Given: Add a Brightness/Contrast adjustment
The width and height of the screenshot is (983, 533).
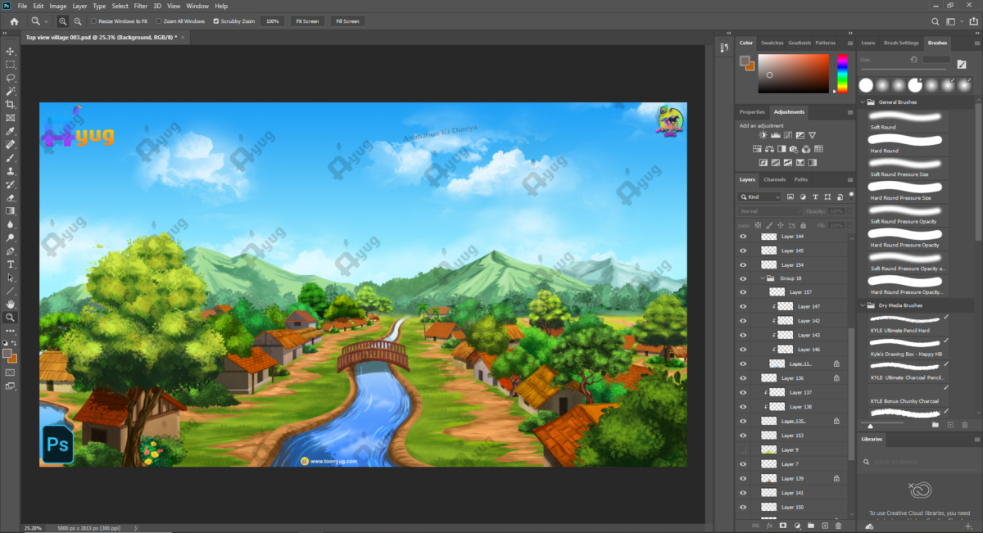Looking at the screenshot, I should pyautogui.click(x=763, y=135).
